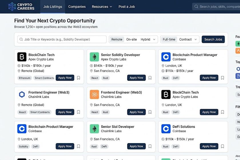Viewport: 240px width, 160px height.
Task: Bookmark Frontend Engineer Remote (Global) job
Action: click(x=78, y=112)
